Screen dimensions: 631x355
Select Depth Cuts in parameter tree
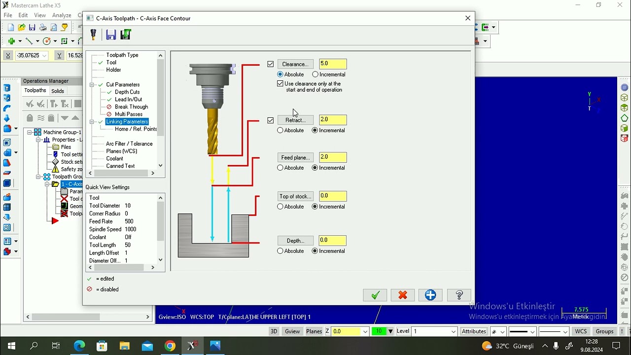point(127,92)
